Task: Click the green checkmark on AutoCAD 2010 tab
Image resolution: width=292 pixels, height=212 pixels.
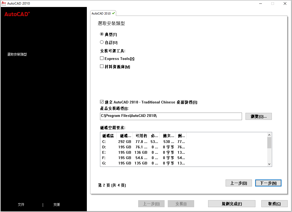Action: [x=113, y=13]
